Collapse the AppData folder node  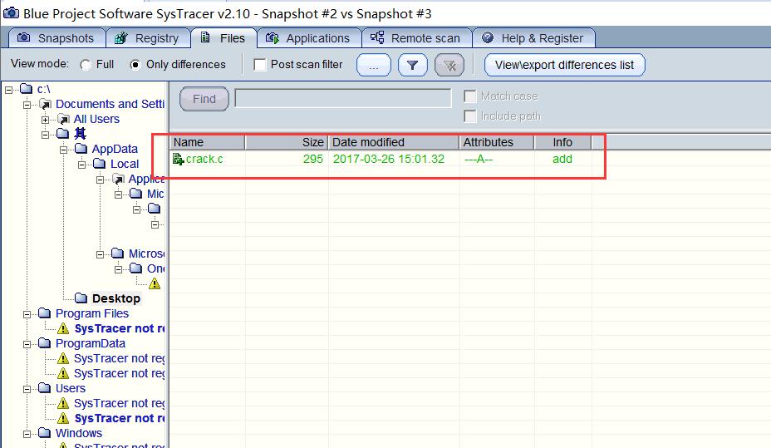click(63, 150)
